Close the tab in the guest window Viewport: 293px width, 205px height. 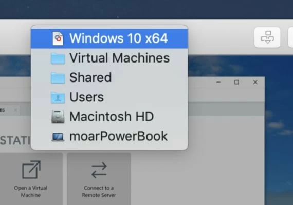(x=15, y=110)
